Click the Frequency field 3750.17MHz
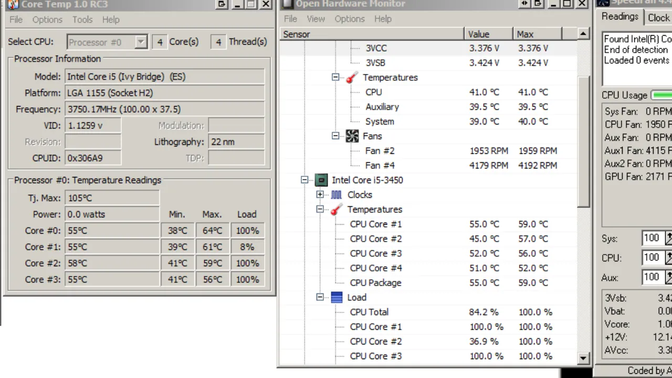This screenshot has width=672, height=378. [164, 109]
